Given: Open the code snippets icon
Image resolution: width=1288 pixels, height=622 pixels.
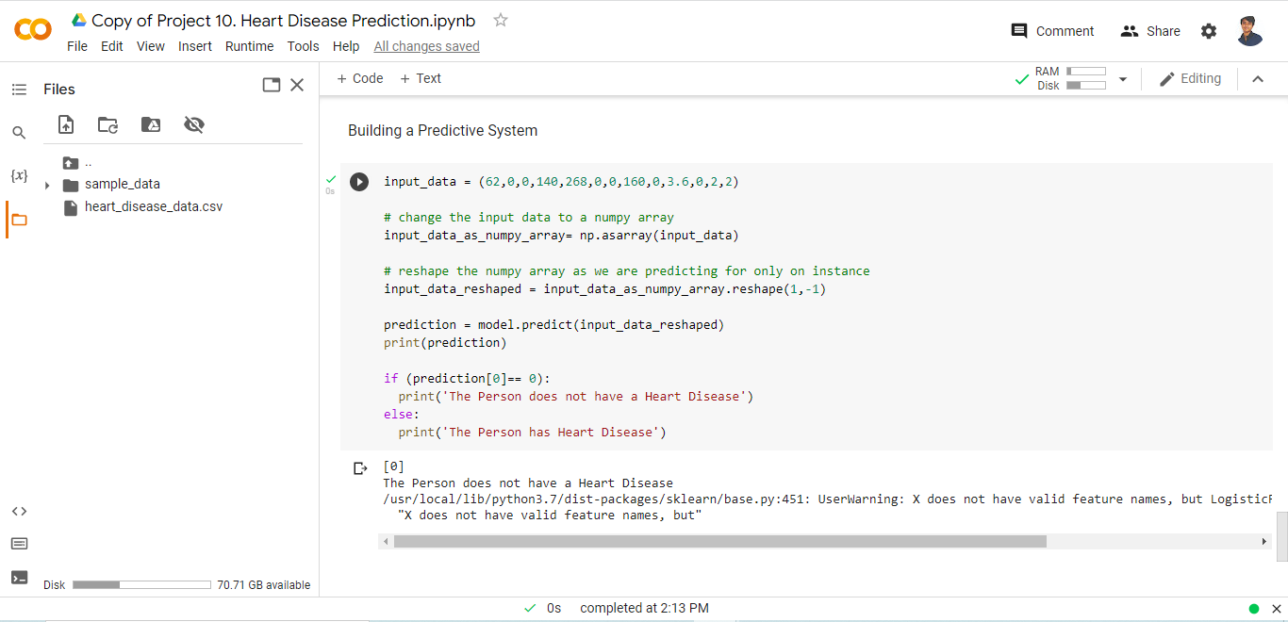Looking at the screenshot, I should (x=19, y=511).
